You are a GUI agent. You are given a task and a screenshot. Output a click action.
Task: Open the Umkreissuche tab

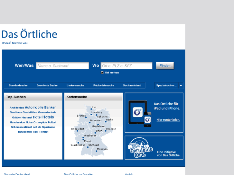click(75, 85)
